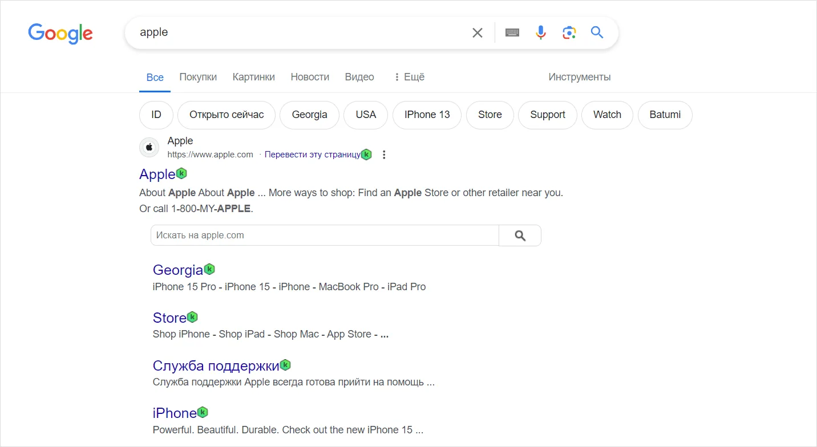The width and height of the screenshot is (817, 447).
Task: Click the magnifier button of the apple.com search box
Action: [x=519, y=235]
